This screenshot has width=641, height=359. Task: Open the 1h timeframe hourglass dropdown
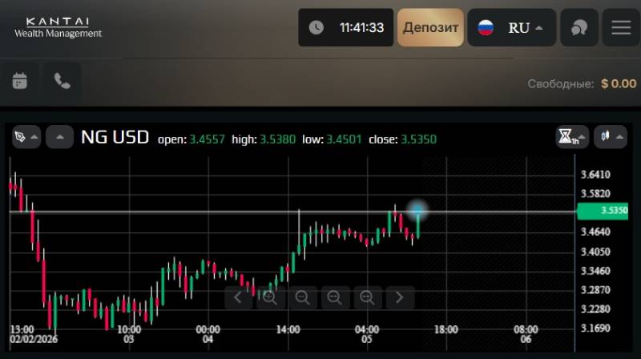click(571, 137)
